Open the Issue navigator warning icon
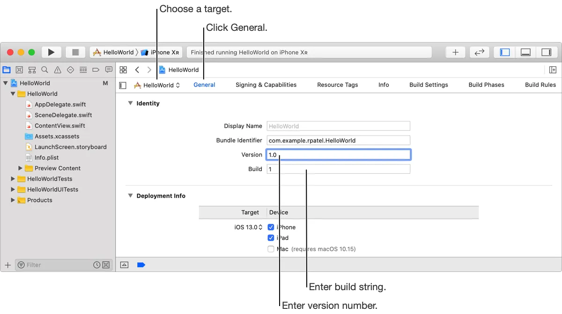 coord(58,70)
